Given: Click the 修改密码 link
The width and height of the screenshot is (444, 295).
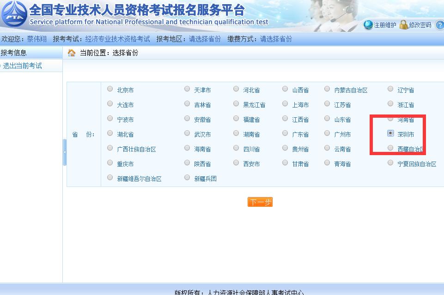Looking at the screenshot, I should click(420, 25).
